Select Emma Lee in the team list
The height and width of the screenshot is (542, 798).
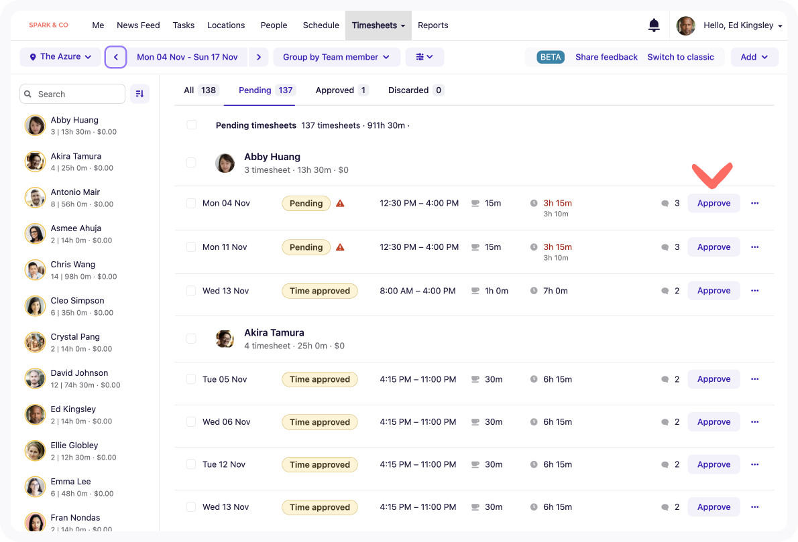(x=84, y=487)
